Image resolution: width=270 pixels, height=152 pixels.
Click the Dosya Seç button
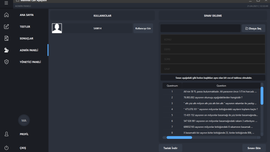[253, 29]
